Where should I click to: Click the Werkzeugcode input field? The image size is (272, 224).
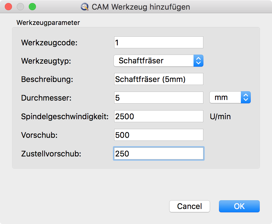pyautogui.click(x=158, y=42)
